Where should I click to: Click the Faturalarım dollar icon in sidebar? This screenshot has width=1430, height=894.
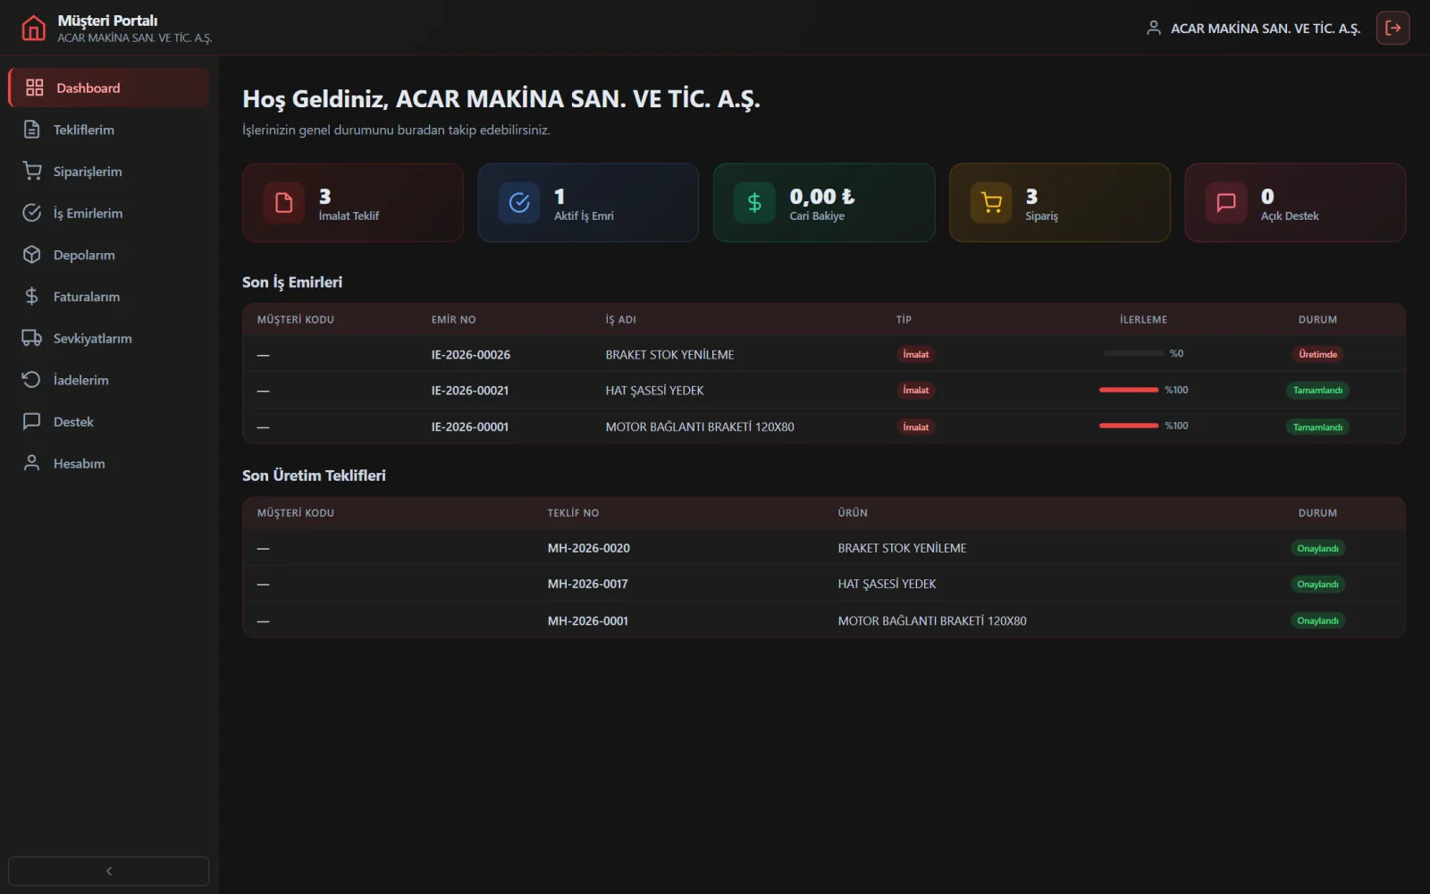[31, 296]
